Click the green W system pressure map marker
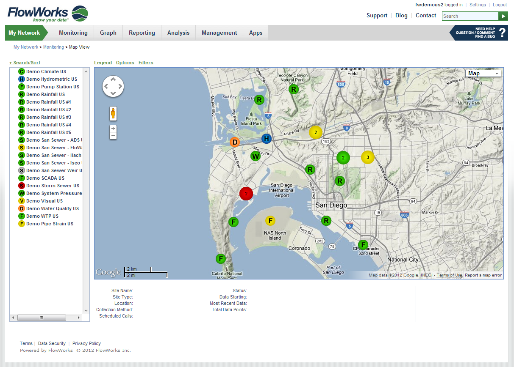Screen dimensions: 514x367 [x=255, y=156]
